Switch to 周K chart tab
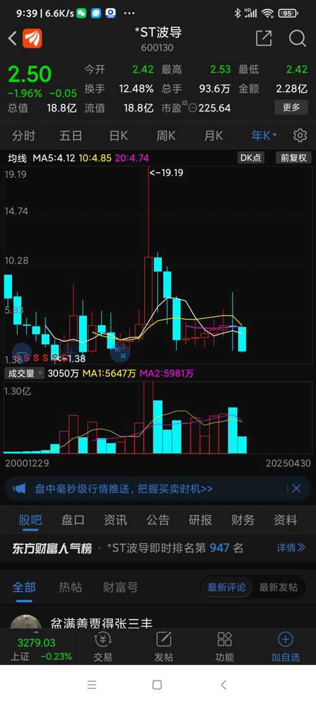 tap(166, 135)
